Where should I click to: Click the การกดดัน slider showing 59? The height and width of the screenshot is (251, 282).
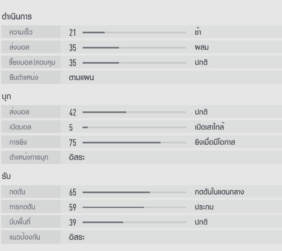click(134, 208)
